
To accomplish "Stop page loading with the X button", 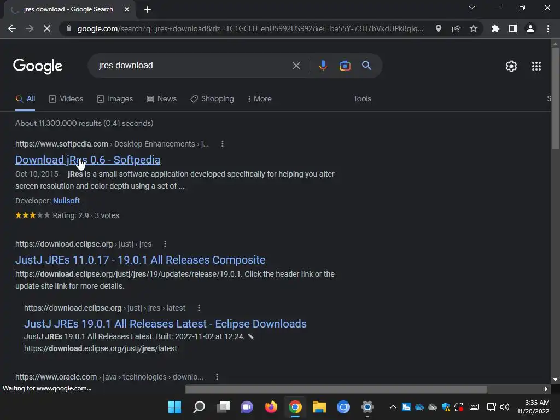I will (x=47, y=28).
